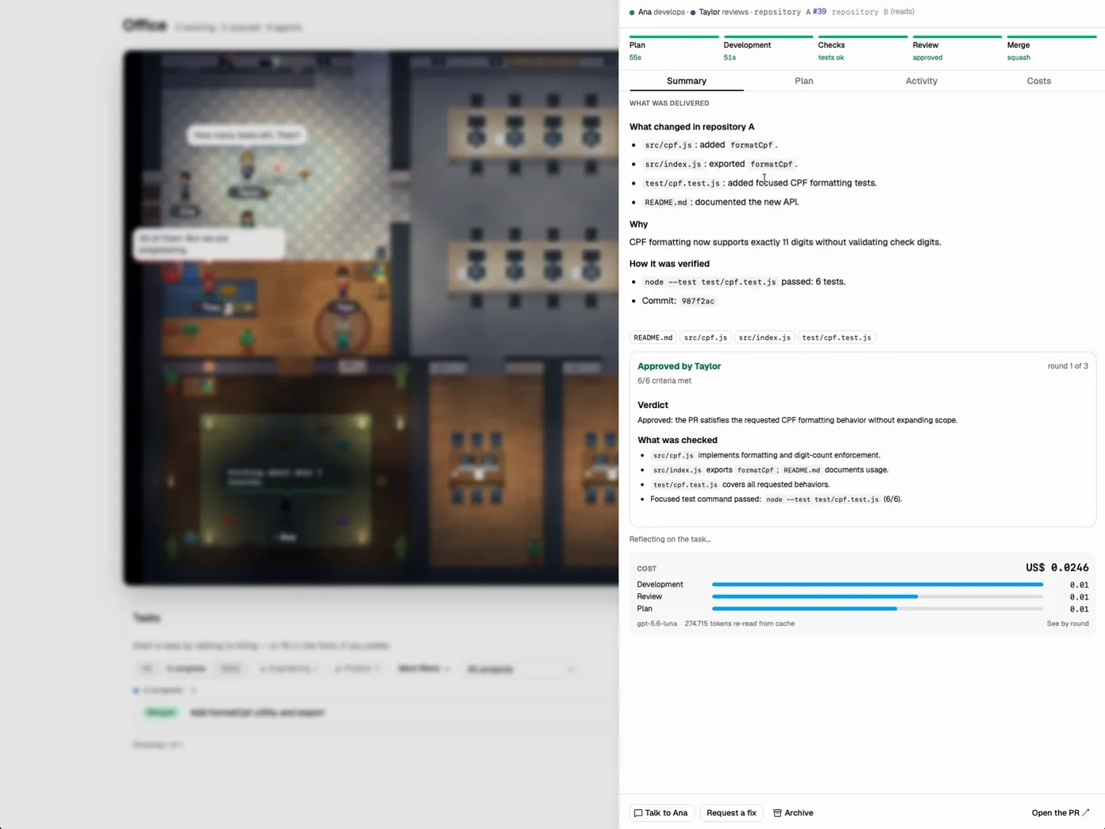Click the Plan stage showing 55s
1105x829 pixels.
[x=674, y=49]
